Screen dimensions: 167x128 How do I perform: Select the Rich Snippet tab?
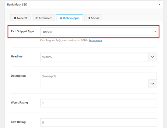point(70,18)
